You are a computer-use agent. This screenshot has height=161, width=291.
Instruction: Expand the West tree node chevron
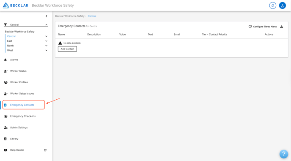click(47, 50)
